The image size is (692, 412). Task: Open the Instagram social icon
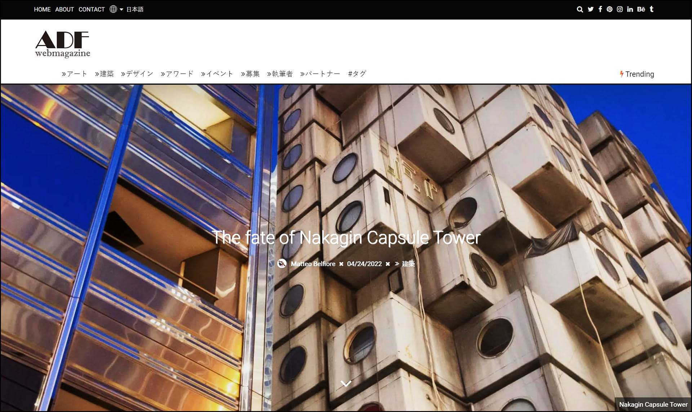pyautogui.click(x=620, y=9)
